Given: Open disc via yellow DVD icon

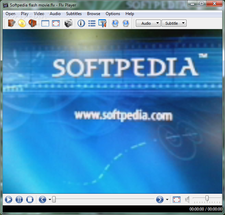Looking at the screenshot, I should [x=22, y=23].
